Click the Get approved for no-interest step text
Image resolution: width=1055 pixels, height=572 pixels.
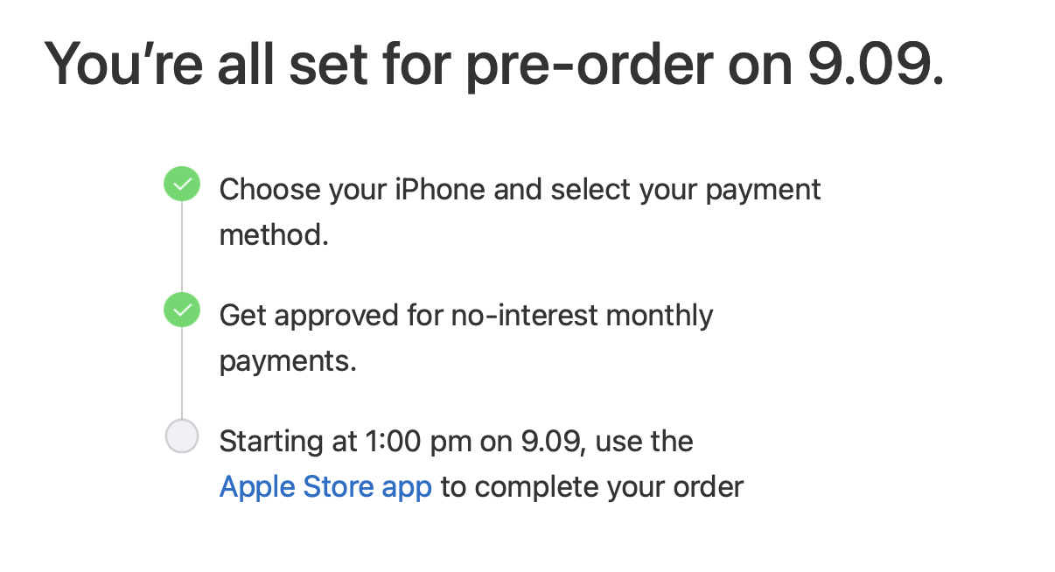coord(466,338)
